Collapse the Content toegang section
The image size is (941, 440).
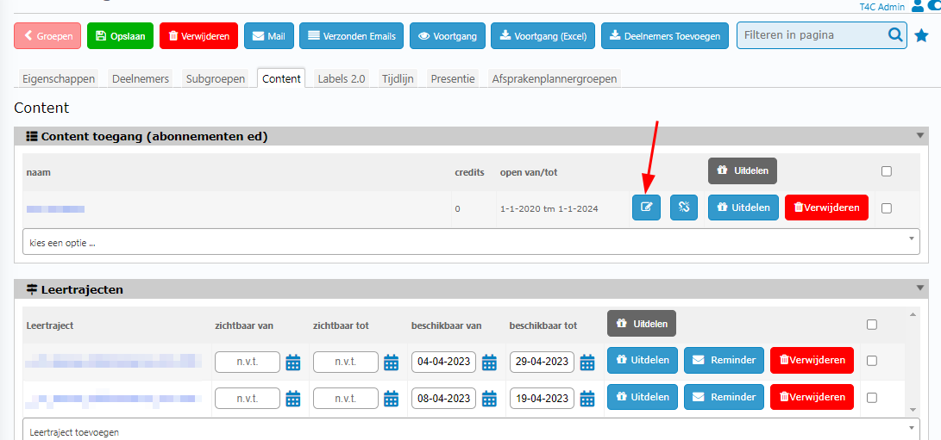pos(919,136)
